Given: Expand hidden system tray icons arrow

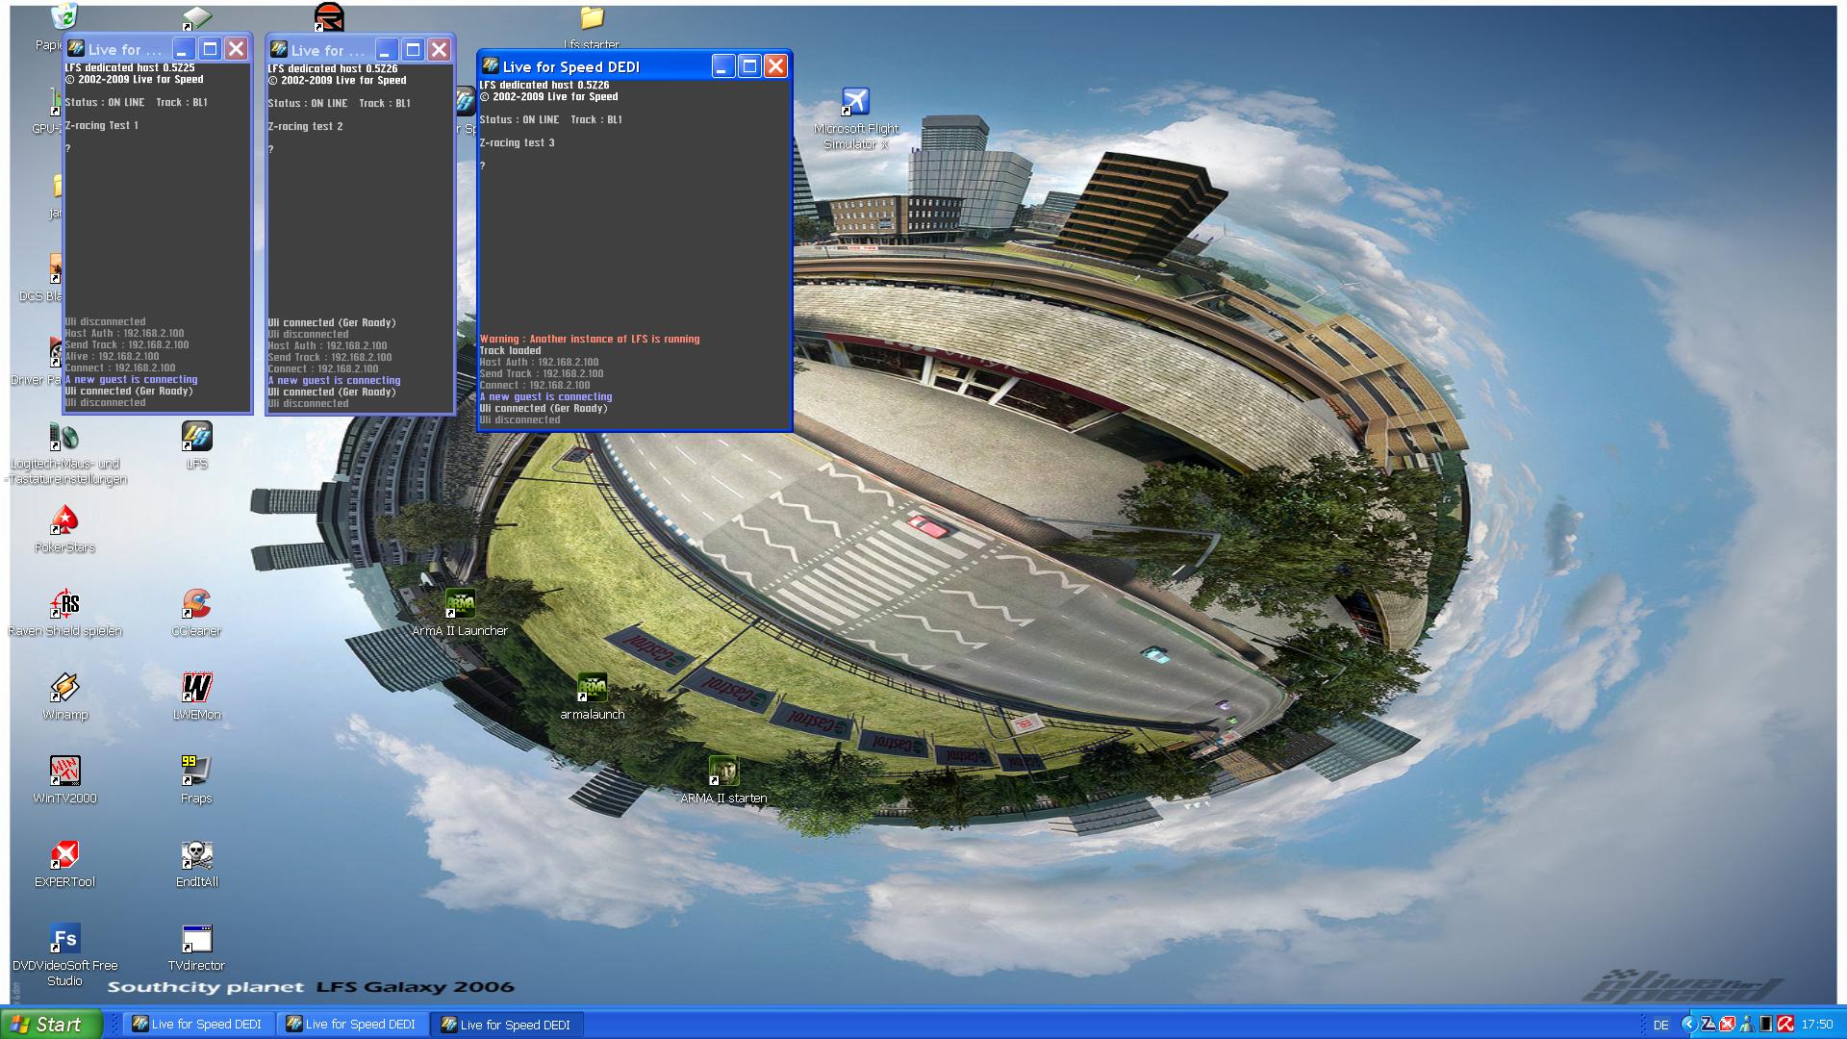Looking at the screenshot, I should point(1688,1025).
